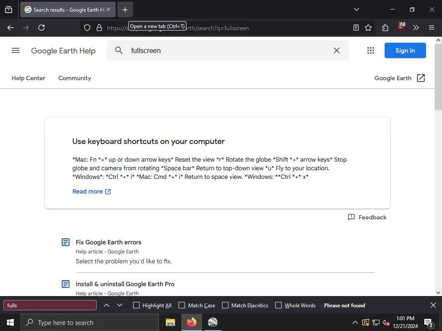
Task: Show more toolbar tools overflow chevron
Action: tap(416, 28)
